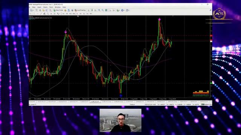Select the Equidistant Channel tool
Screen dimensions: 241x135
click(44, 13)
